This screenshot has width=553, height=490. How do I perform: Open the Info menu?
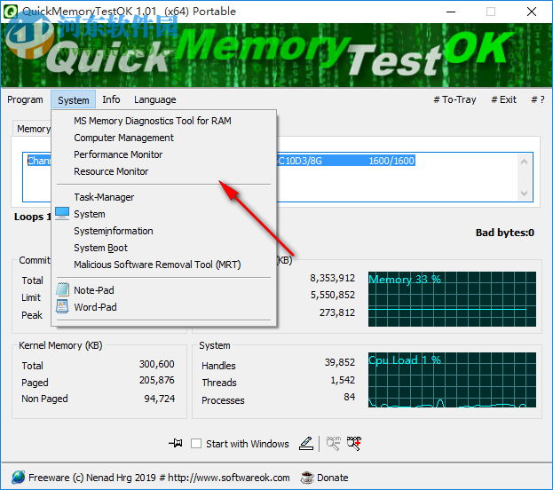tap(111, 99)
